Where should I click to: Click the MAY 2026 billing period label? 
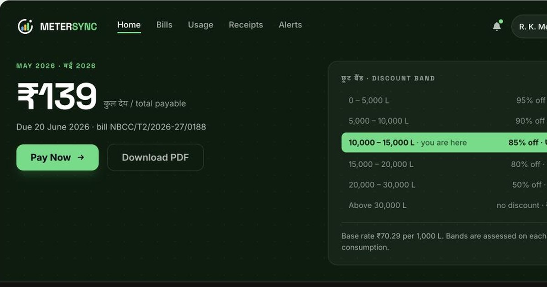point(56,66)
